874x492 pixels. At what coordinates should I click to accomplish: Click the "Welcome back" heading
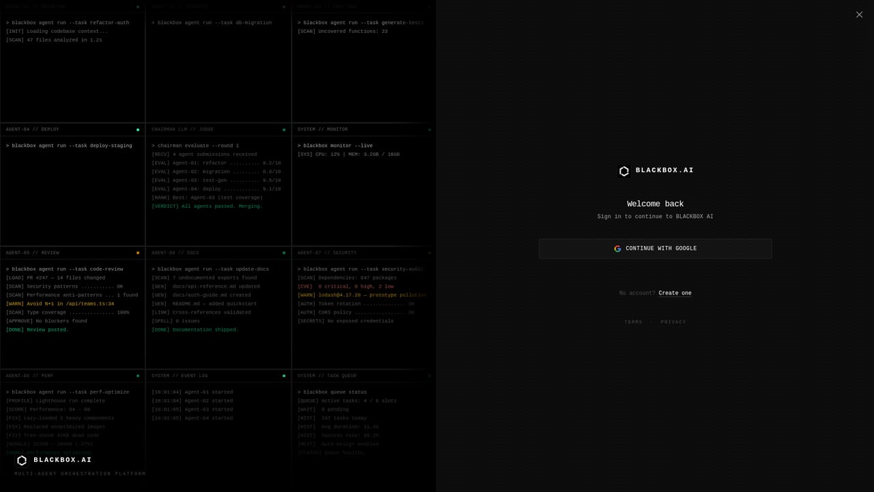coord(655,204)
